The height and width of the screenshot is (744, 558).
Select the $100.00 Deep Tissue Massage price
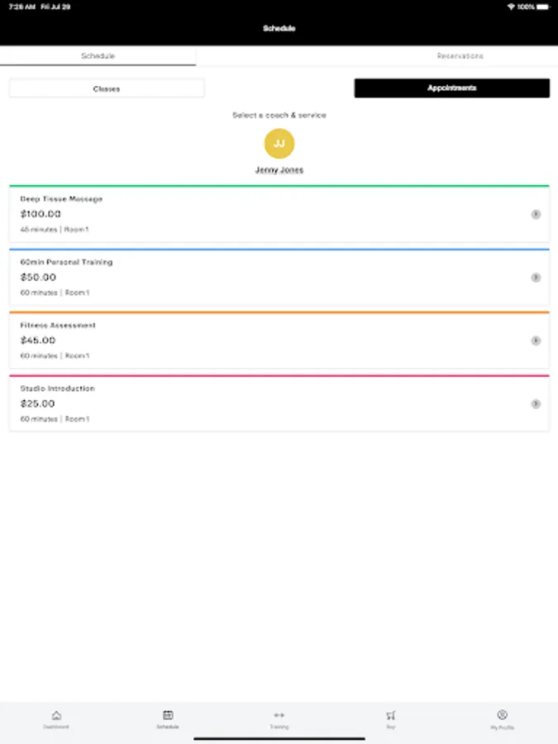point(41,214)
